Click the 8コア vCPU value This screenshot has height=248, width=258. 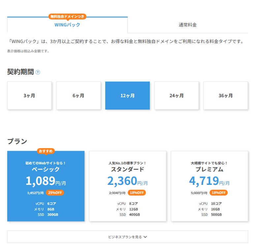click(x=133, y=204)
